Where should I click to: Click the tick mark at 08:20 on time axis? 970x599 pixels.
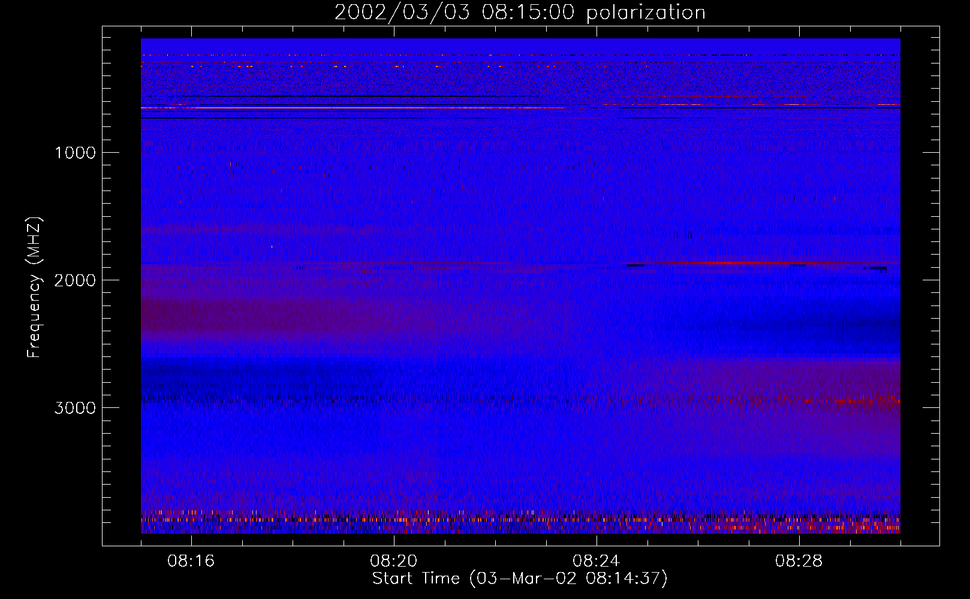(x=394, y=541)
